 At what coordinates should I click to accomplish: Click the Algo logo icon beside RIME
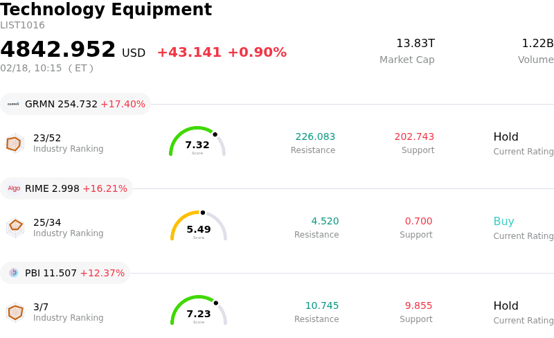coord(13,188)
